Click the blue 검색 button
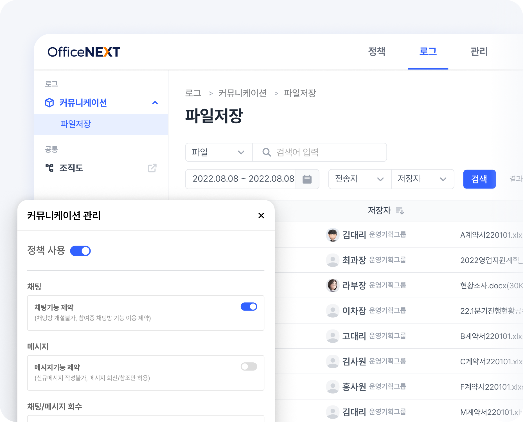The image size is (523, 422). click(479, 179)
